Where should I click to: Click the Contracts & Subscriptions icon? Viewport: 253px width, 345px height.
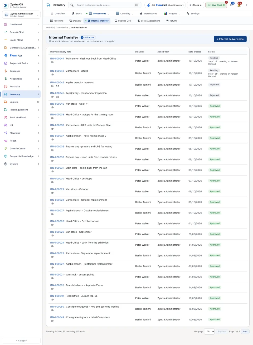point(6,48)
